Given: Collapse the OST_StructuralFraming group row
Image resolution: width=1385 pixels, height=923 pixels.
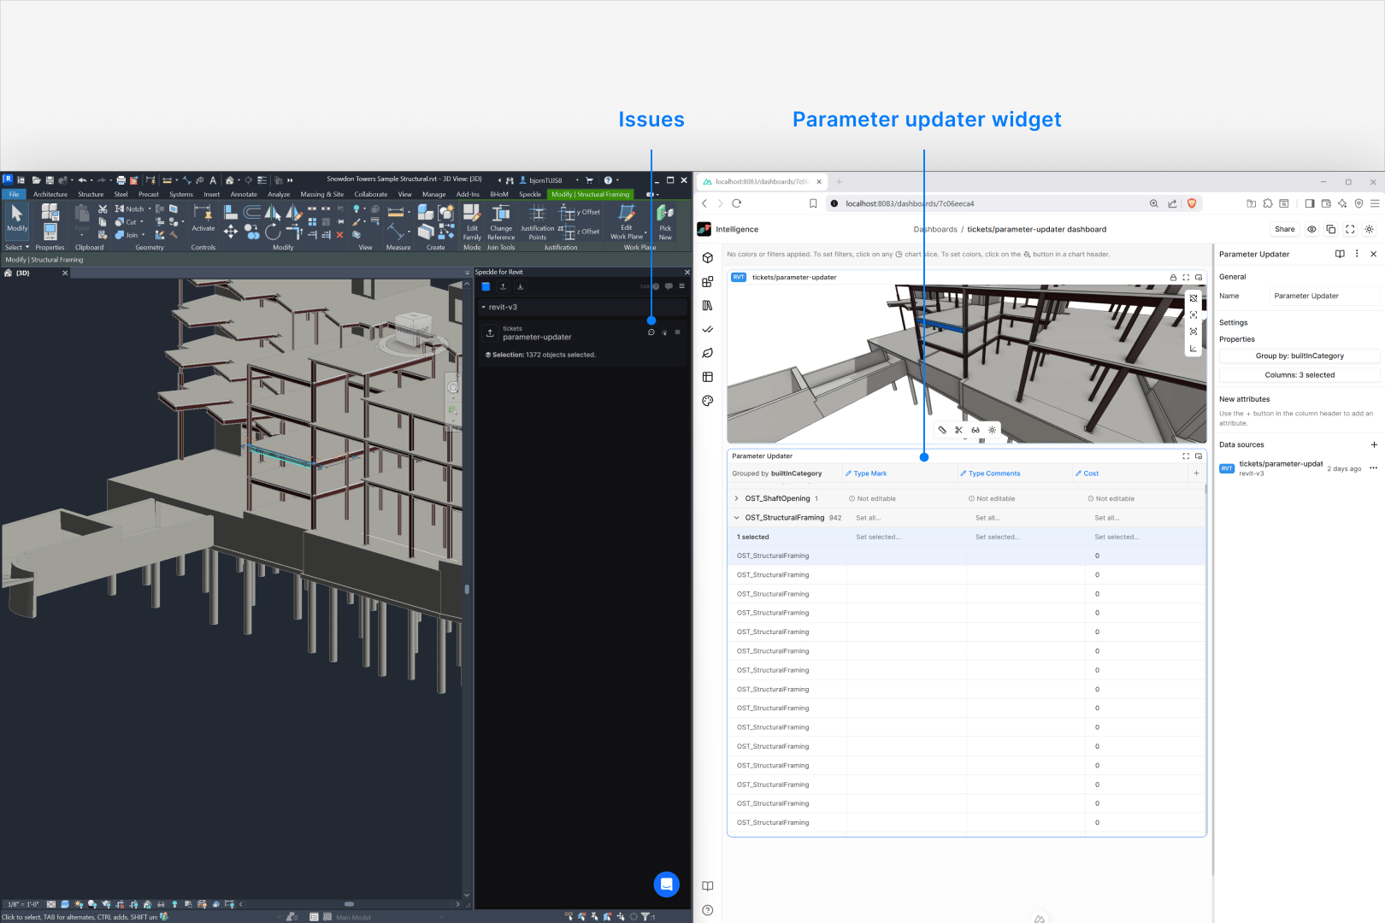Looking at the screenshot, I should pyautogui.click(x=737, y=518).
